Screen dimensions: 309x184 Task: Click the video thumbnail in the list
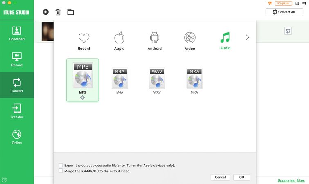[47, 31]
